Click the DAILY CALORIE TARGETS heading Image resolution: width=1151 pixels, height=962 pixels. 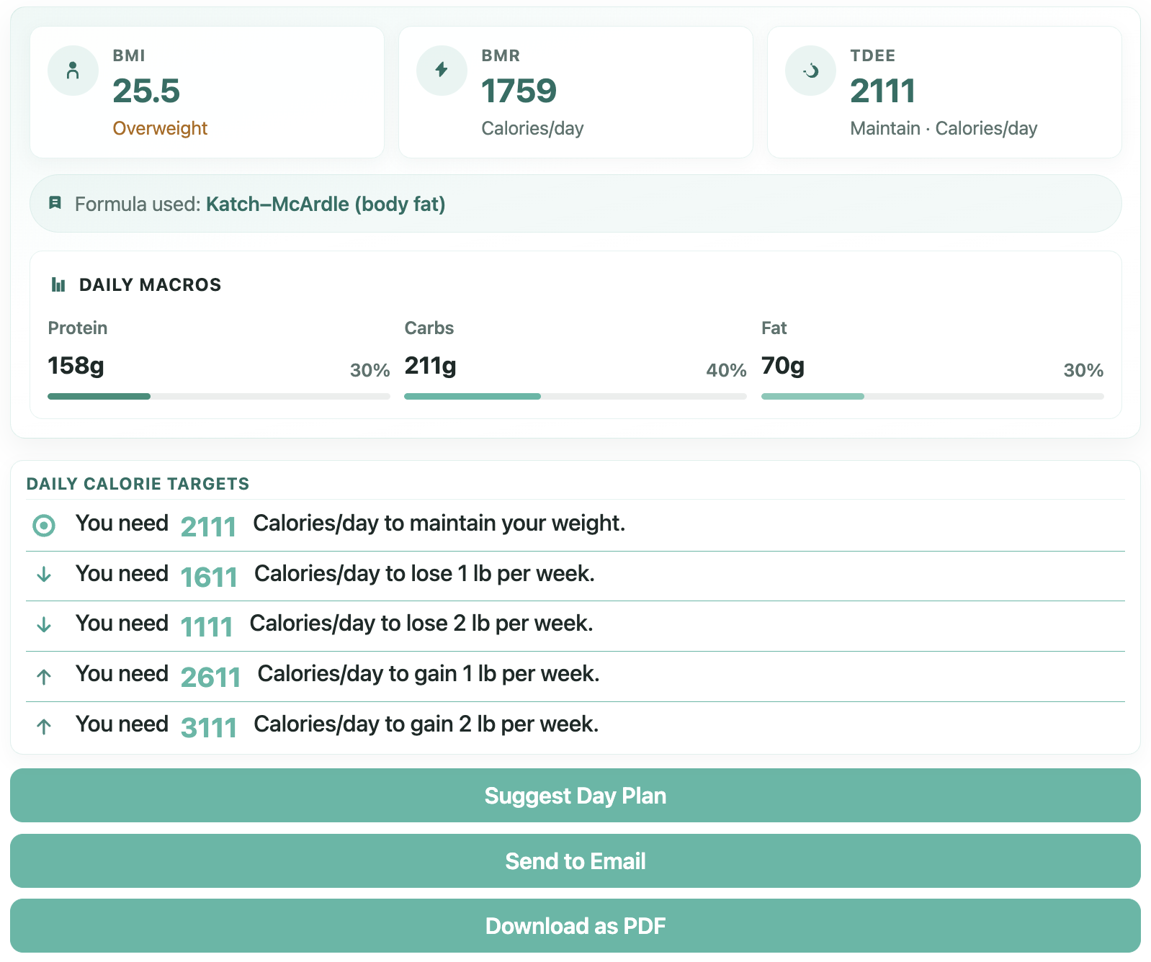[x=138, y=484]
